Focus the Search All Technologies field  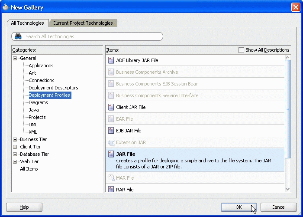(91, 36)
